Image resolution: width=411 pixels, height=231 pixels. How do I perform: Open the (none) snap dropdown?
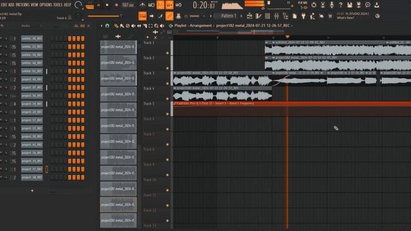click(194, 16)
